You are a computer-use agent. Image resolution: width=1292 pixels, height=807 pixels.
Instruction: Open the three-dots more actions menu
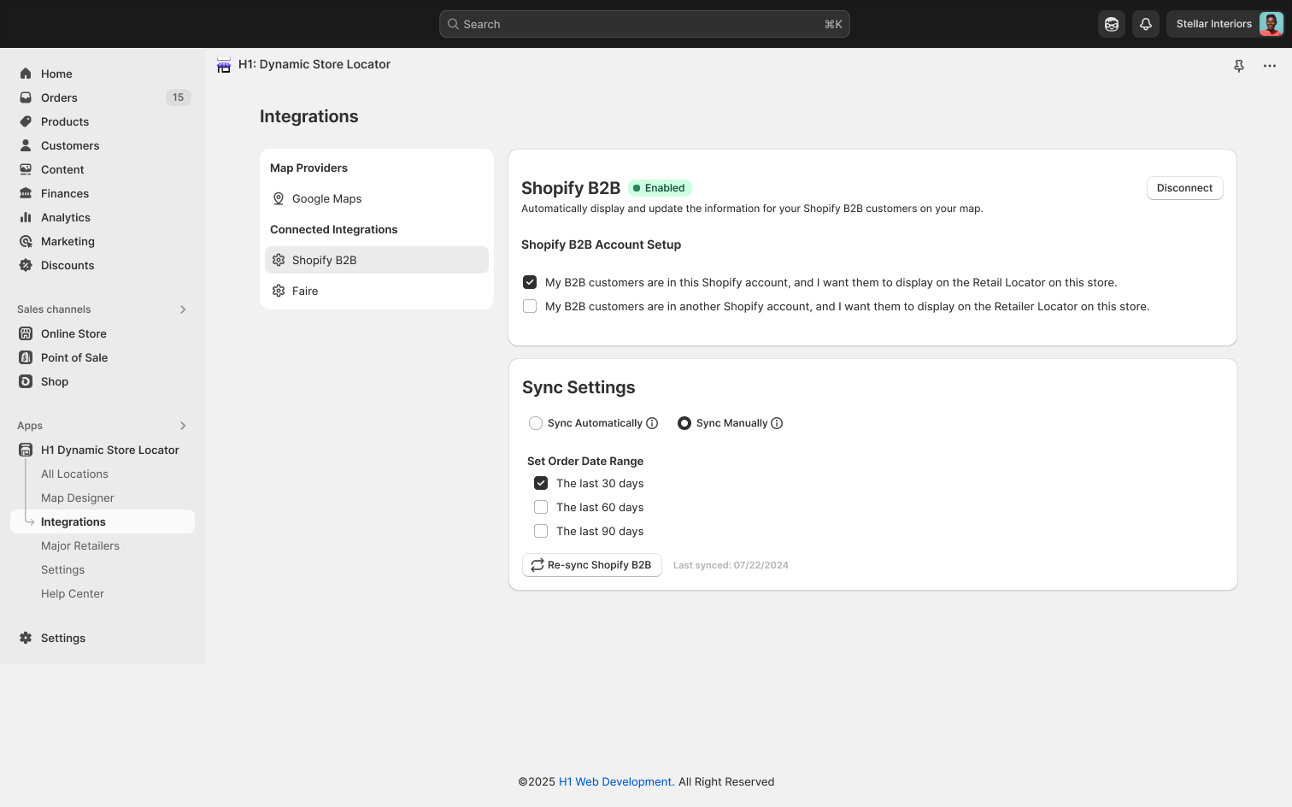(x=1270, y=66)
